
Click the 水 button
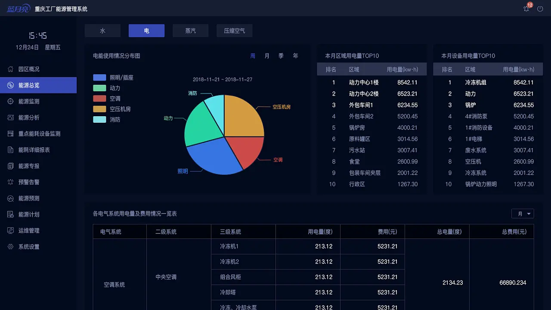(x=102, y=31)
